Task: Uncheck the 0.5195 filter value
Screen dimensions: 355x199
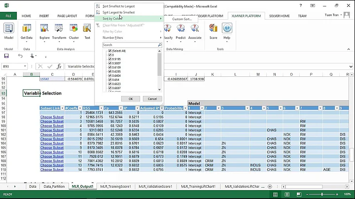Action: coord(110,59)
